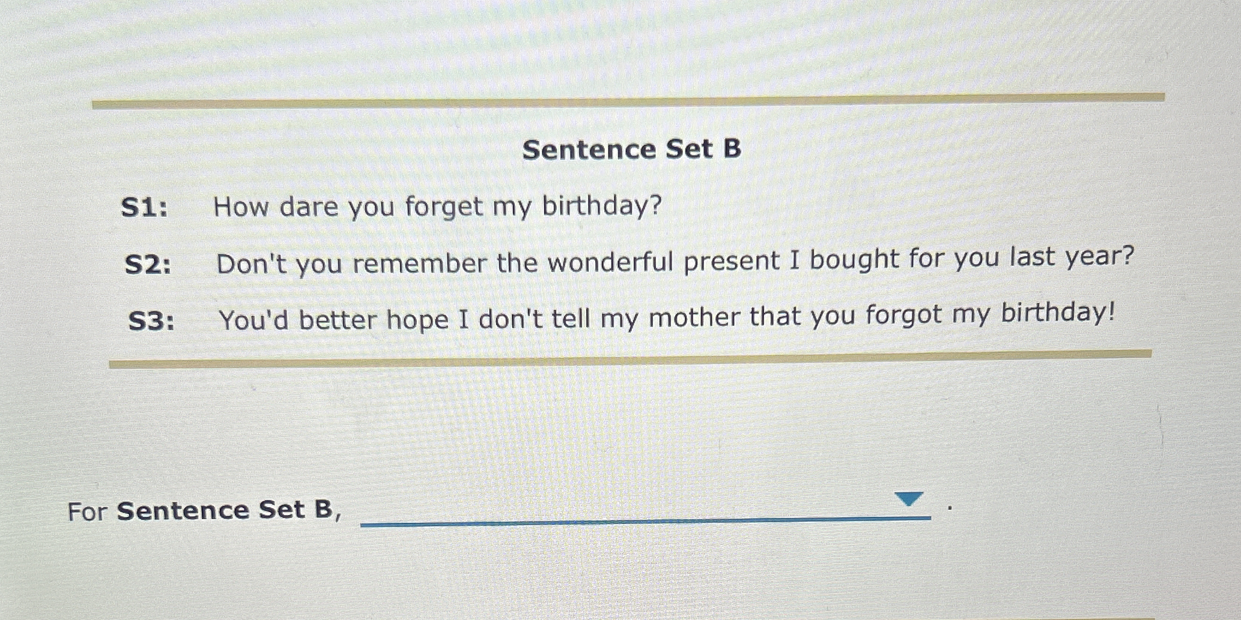Screen dimensions: 1241x620
Task: Click the tan divider line below S3
Action: (631, 359)
